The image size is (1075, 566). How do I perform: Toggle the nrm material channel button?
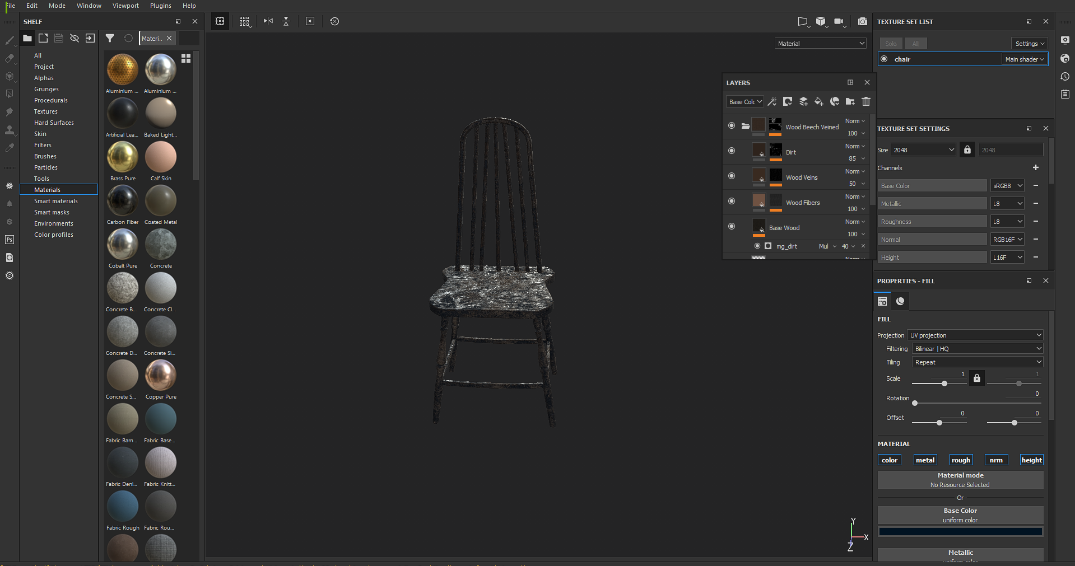coord(997,460)
